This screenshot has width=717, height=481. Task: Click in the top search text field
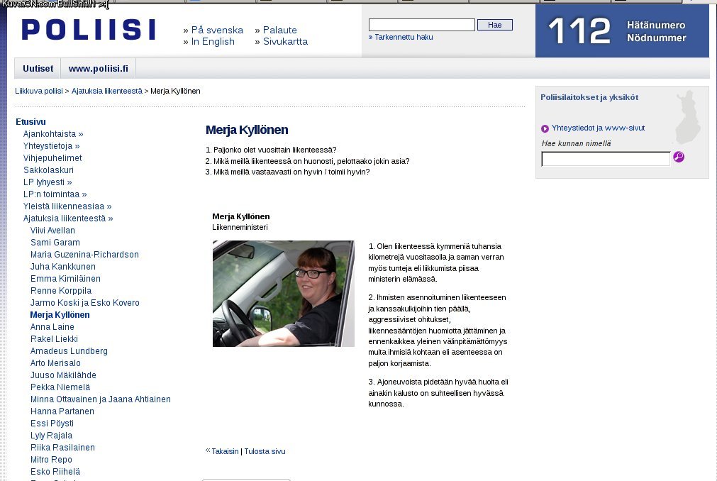pyautogui.click(x=421, y=25)
